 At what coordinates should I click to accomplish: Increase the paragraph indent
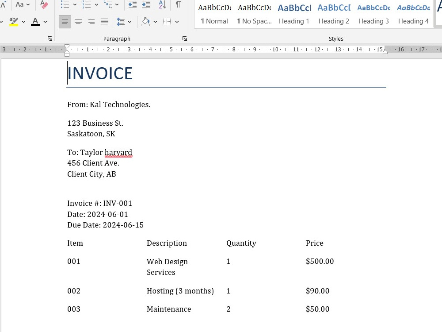click(x=146, y=4)
